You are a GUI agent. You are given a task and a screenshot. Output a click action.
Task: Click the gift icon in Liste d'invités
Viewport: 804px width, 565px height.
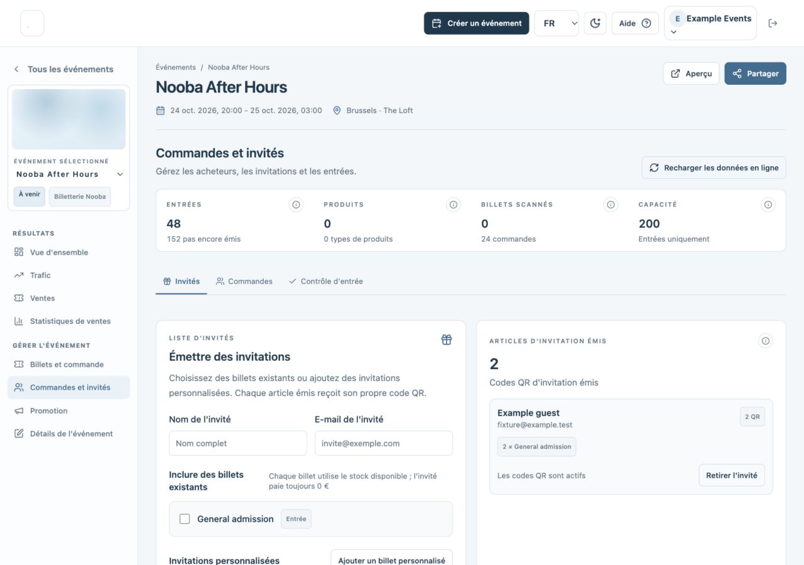click(447, 340)
